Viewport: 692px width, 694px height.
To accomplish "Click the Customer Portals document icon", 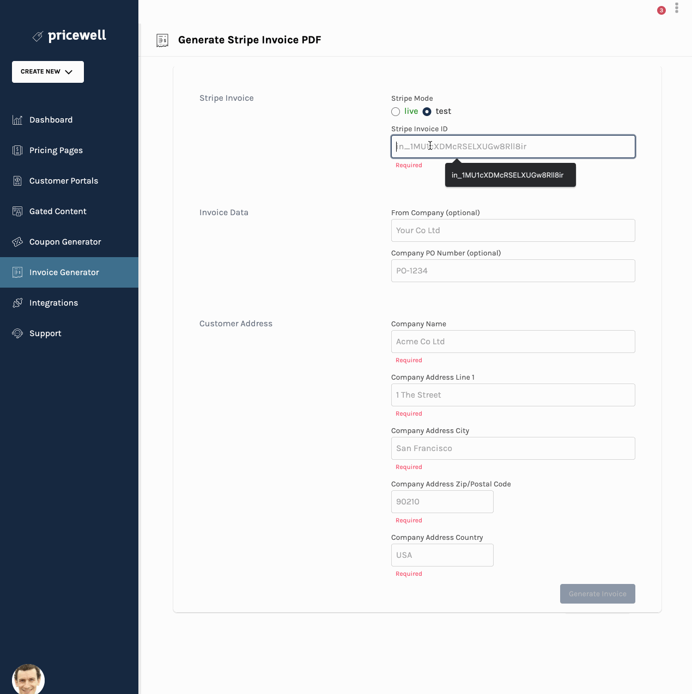I will click(18, 181).
